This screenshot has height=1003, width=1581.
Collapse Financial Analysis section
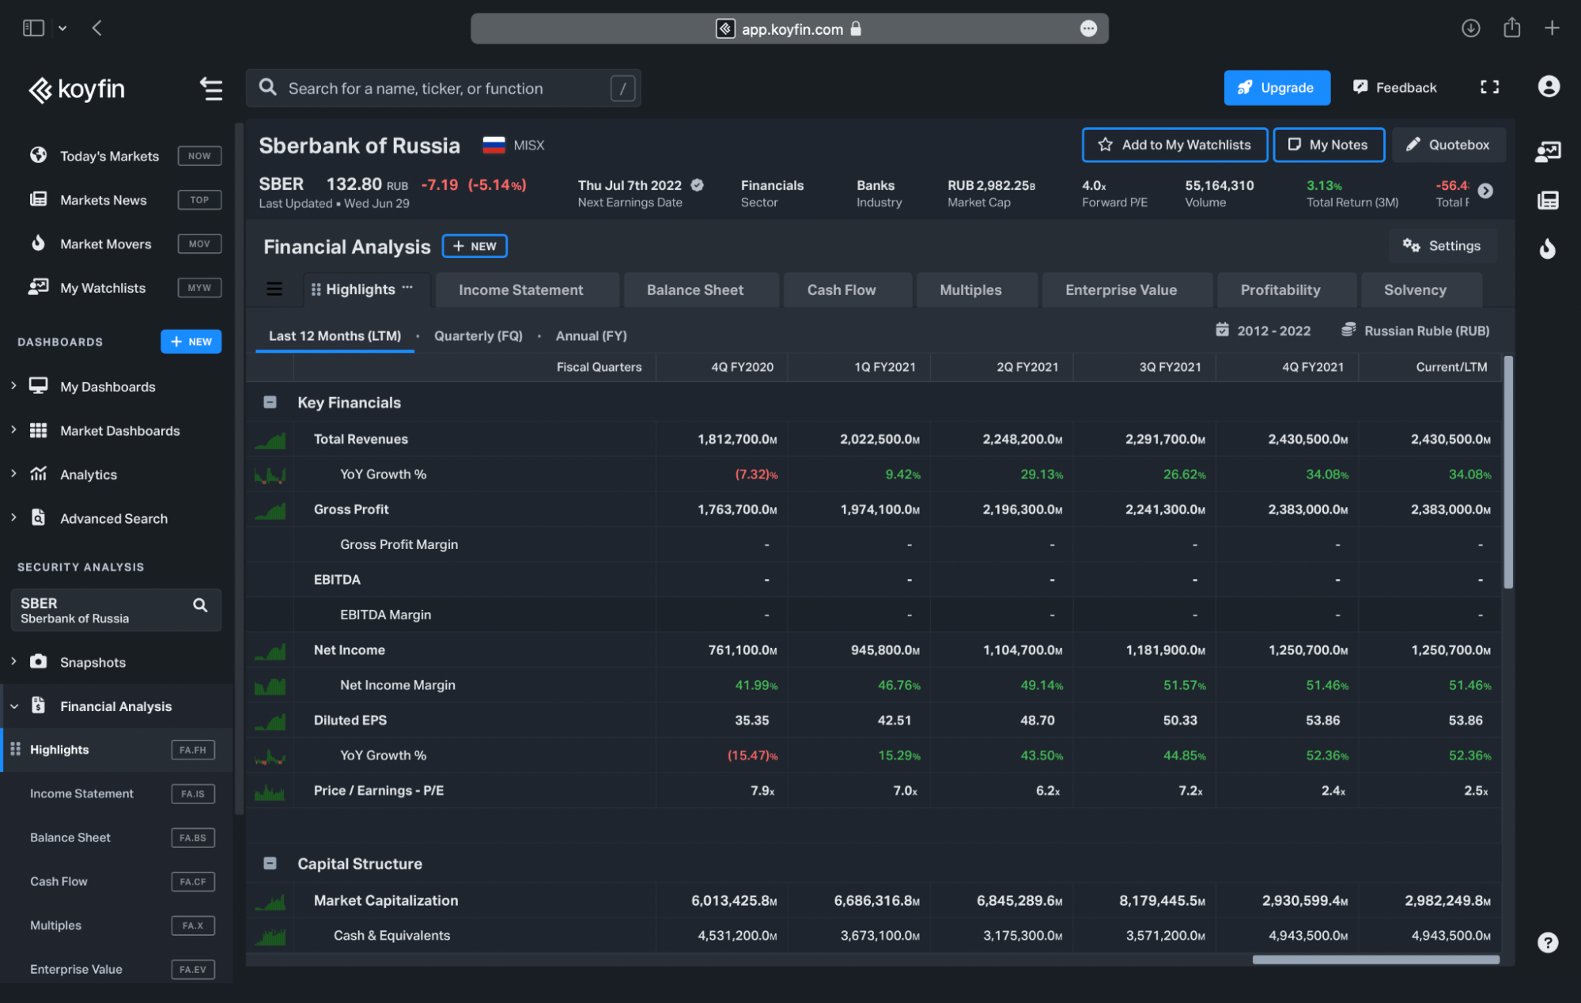point(13,706)
